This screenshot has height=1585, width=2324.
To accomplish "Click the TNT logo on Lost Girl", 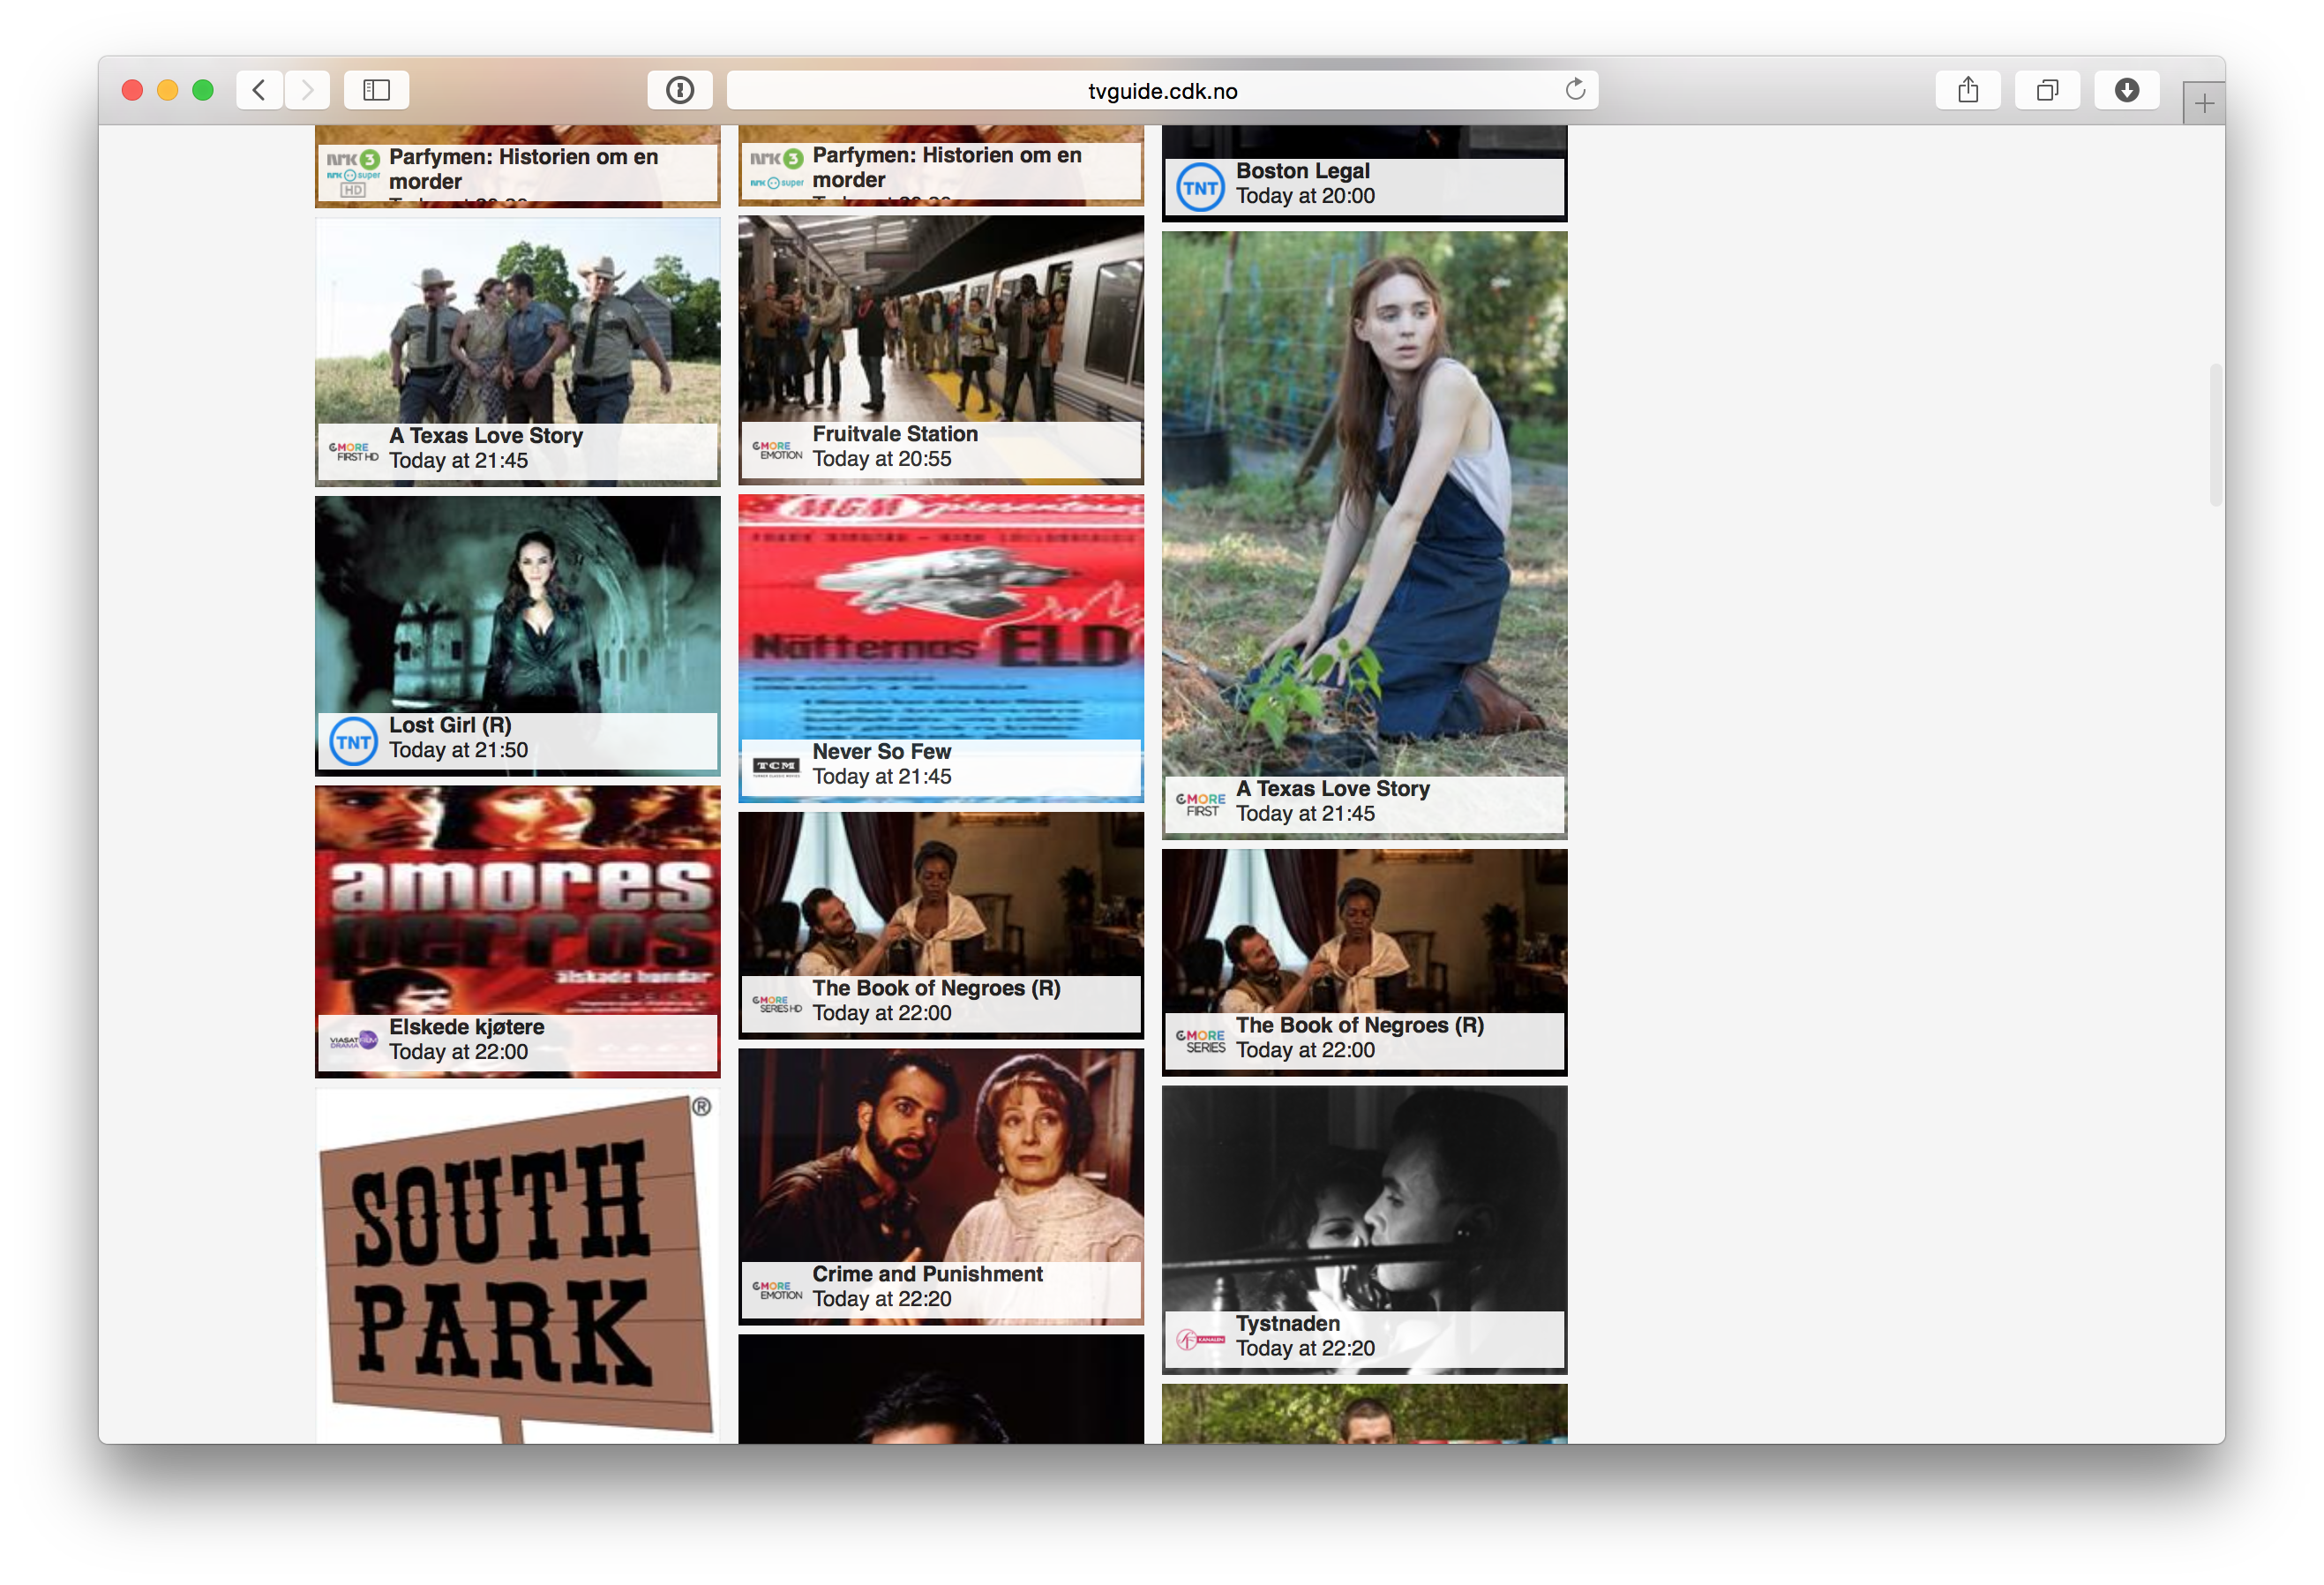I will (x=353, y=741).
